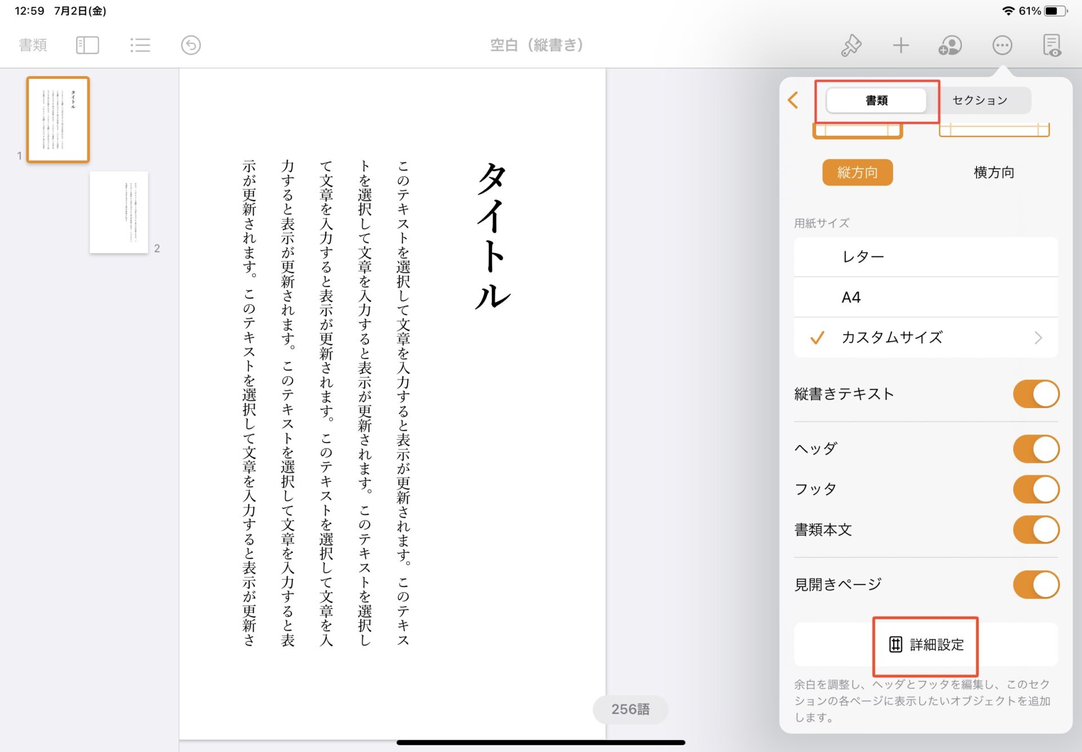Viewport: 1082px width, 752px height.
Task: Tap the plus Insert icon
Action: pyautogui.click(x=901, y=45)
